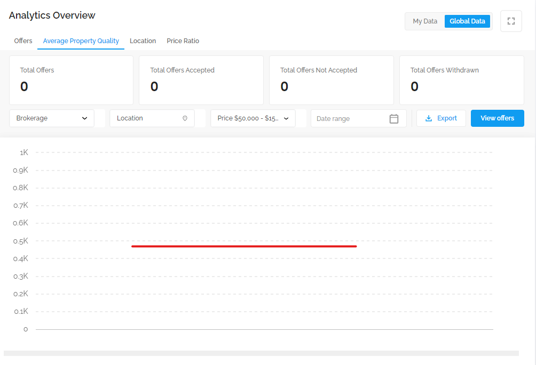Click the View offers button
The image size is (536, 365).
pos(498,118)
